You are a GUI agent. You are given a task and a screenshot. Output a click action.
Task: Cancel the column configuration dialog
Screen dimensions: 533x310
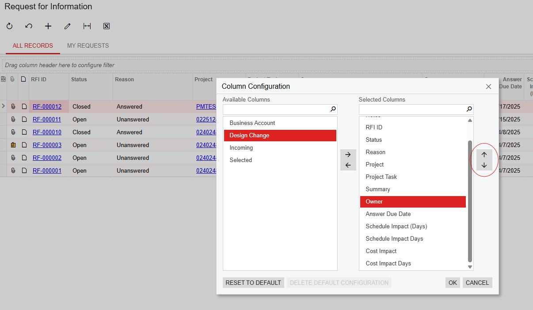click(477, 283)
